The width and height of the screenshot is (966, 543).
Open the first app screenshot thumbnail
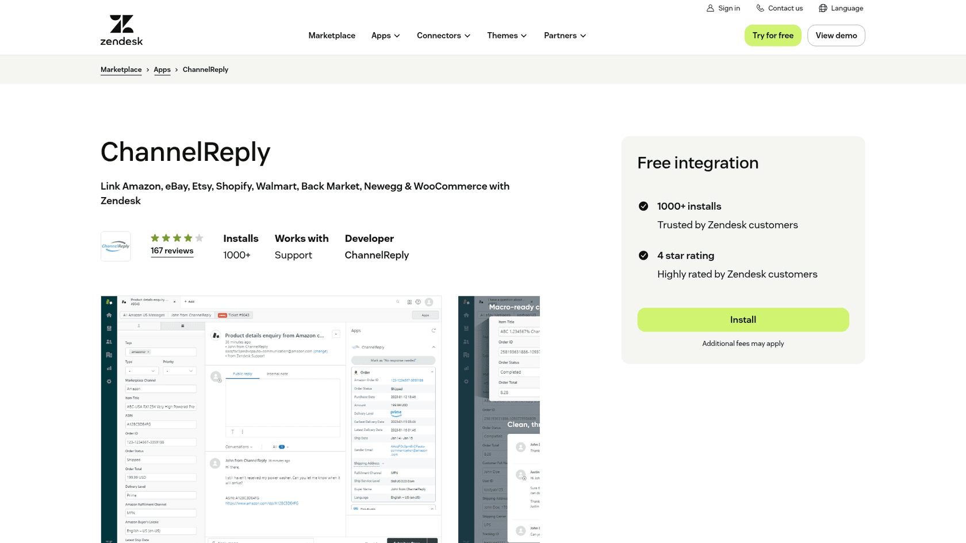271,419
